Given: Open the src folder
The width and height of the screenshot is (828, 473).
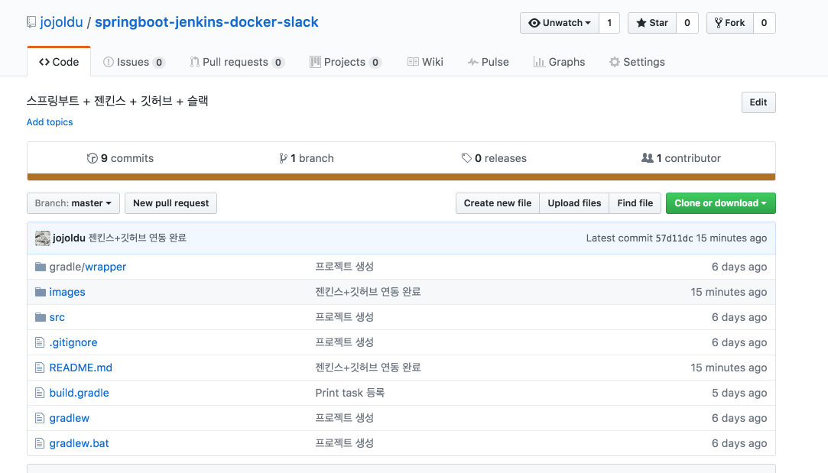Looking at the screenshot, I should tap(57, 317).
